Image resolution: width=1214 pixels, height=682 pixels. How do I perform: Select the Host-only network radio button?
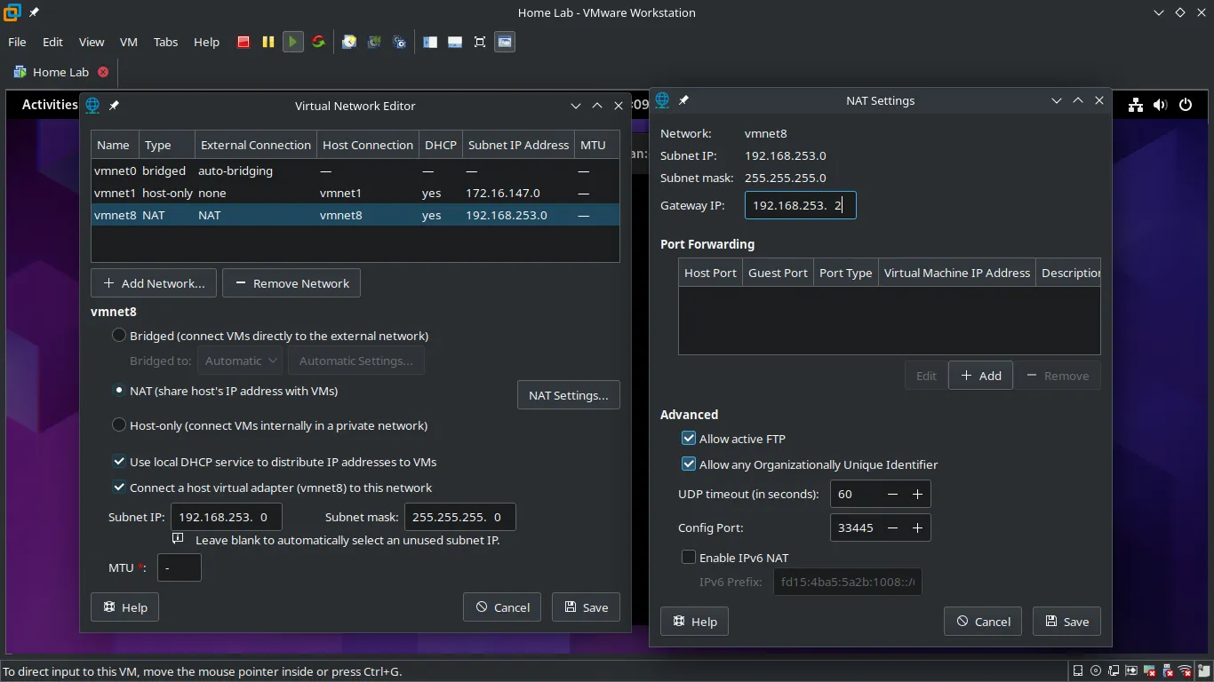119,425
